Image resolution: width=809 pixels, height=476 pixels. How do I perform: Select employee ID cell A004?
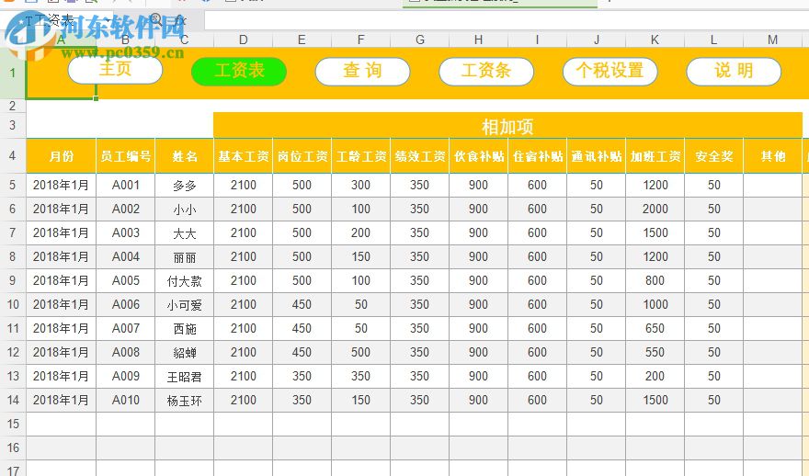pyautogui.click(x=125, y=256)
